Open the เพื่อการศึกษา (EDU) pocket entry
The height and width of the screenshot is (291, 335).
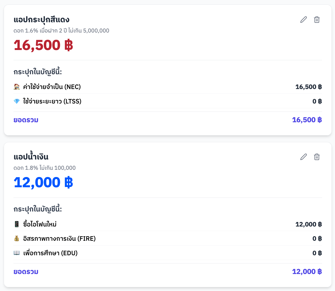coord(50,253)
